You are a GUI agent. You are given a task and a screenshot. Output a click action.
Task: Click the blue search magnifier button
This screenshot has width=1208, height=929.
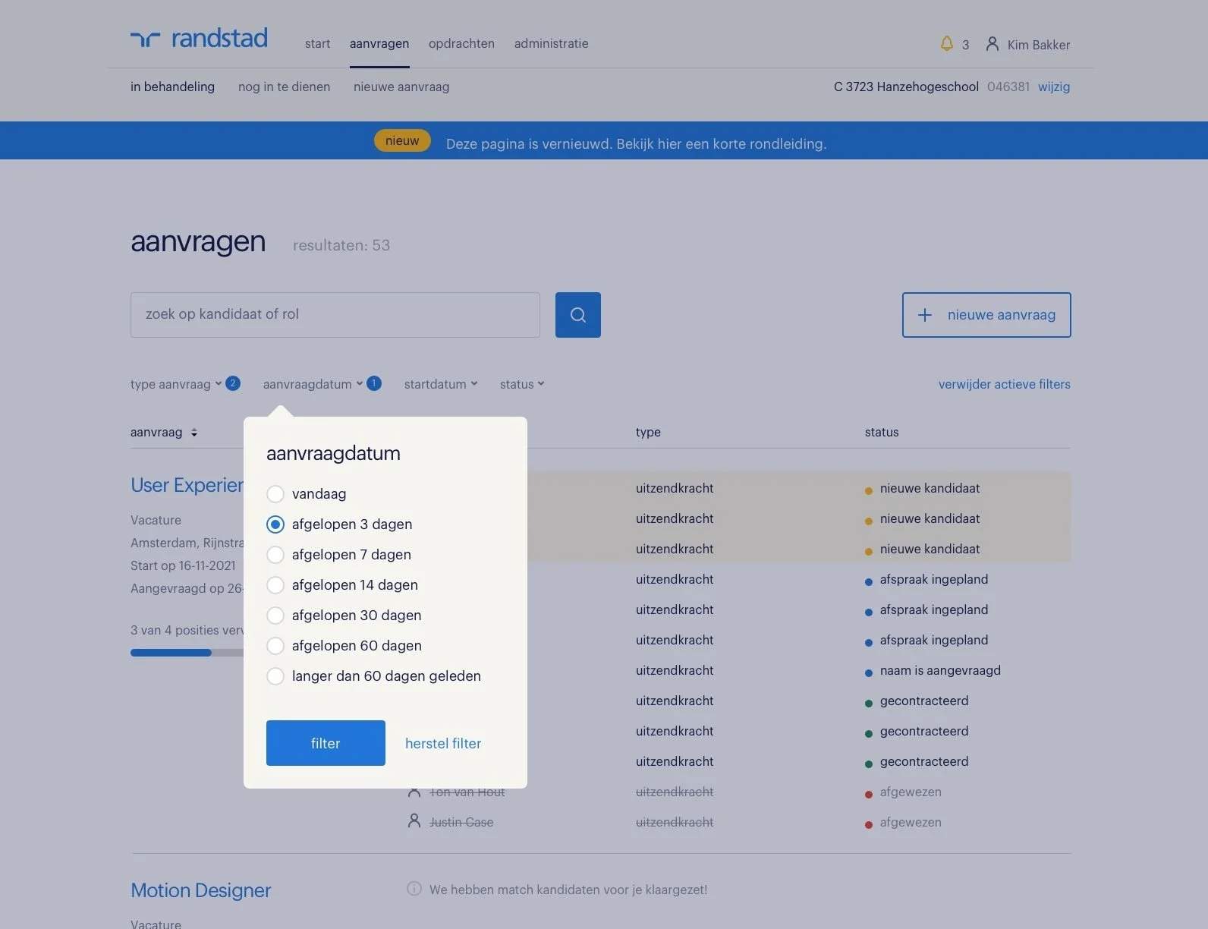click(578, 315)
